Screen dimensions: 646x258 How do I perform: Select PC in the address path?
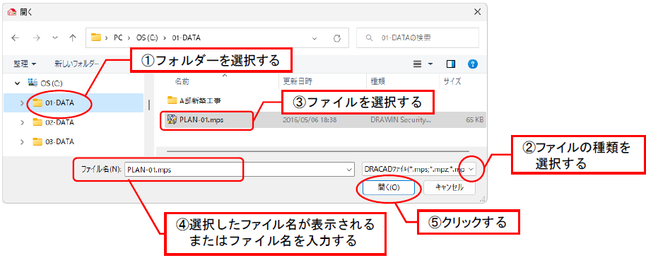click(x=118, y=38)
